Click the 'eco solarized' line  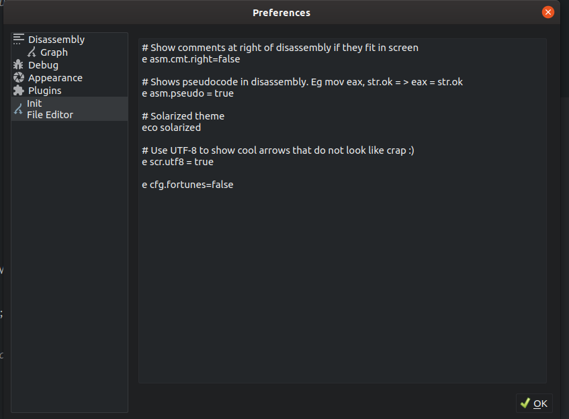click(x=171, y=128)
